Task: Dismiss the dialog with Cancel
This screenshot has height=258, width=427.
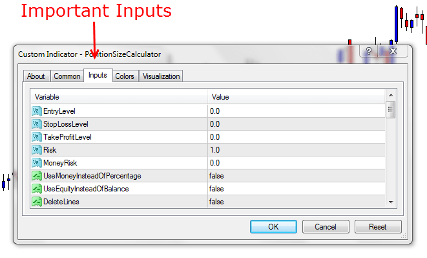Action: [x=326, y=226]
